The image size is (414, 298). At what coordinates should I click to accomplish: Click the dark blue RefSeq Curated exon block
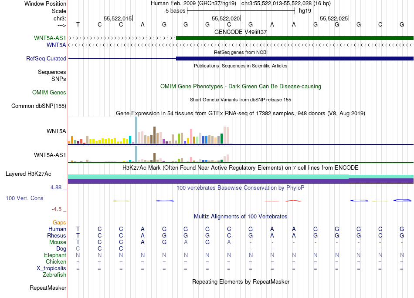point(295,58)
